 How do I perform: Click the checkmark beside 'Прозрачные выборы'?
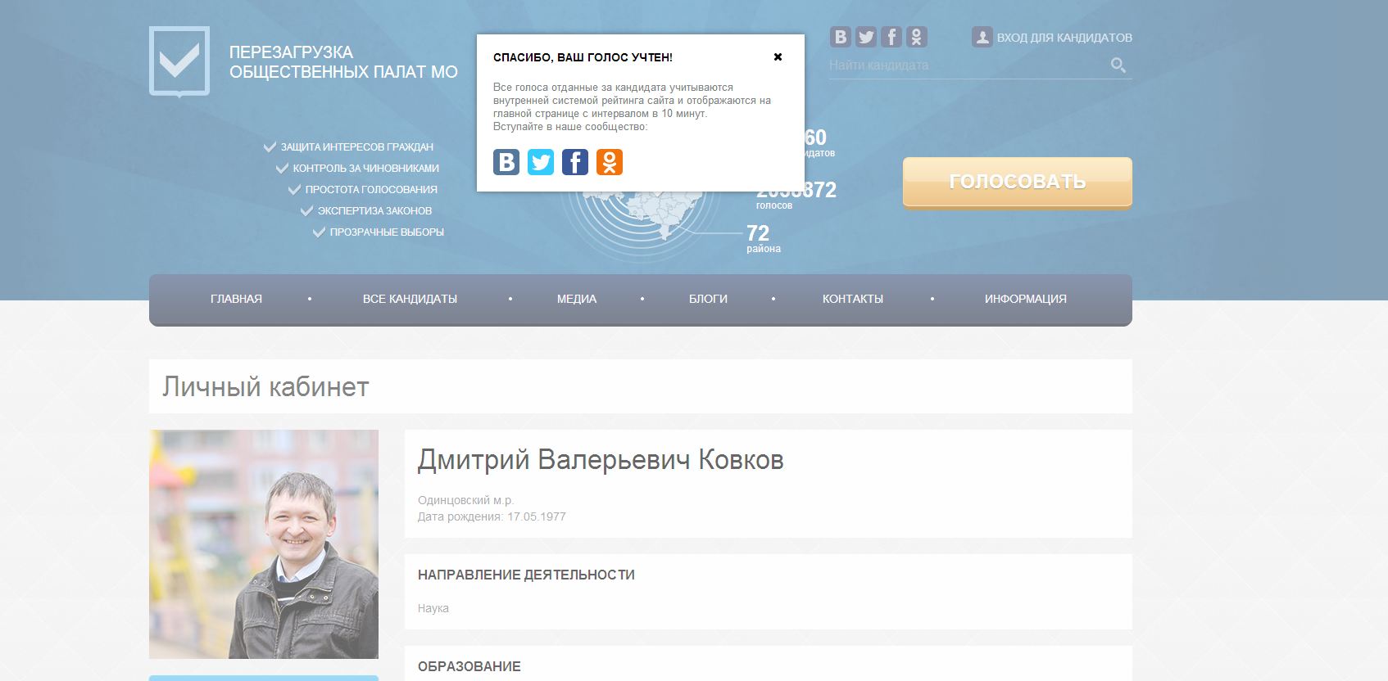pyautogui.click(x=319, y=232)
